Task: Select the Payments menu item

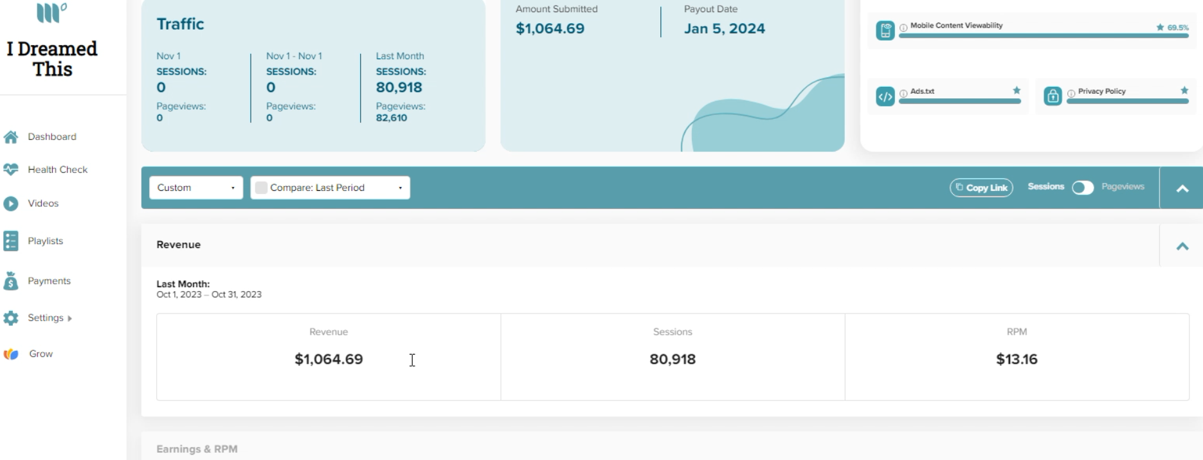Action: [x=49, y=281]
